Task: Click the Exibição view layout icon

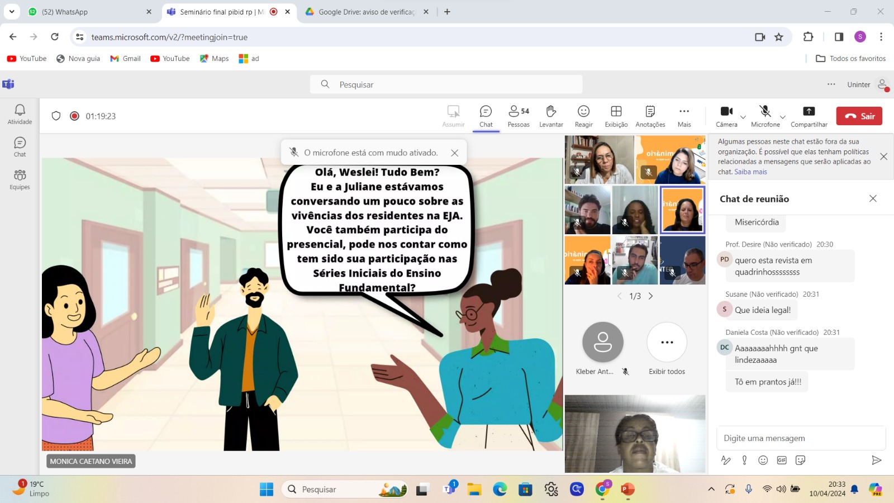Action: click(x=616, y=116)
